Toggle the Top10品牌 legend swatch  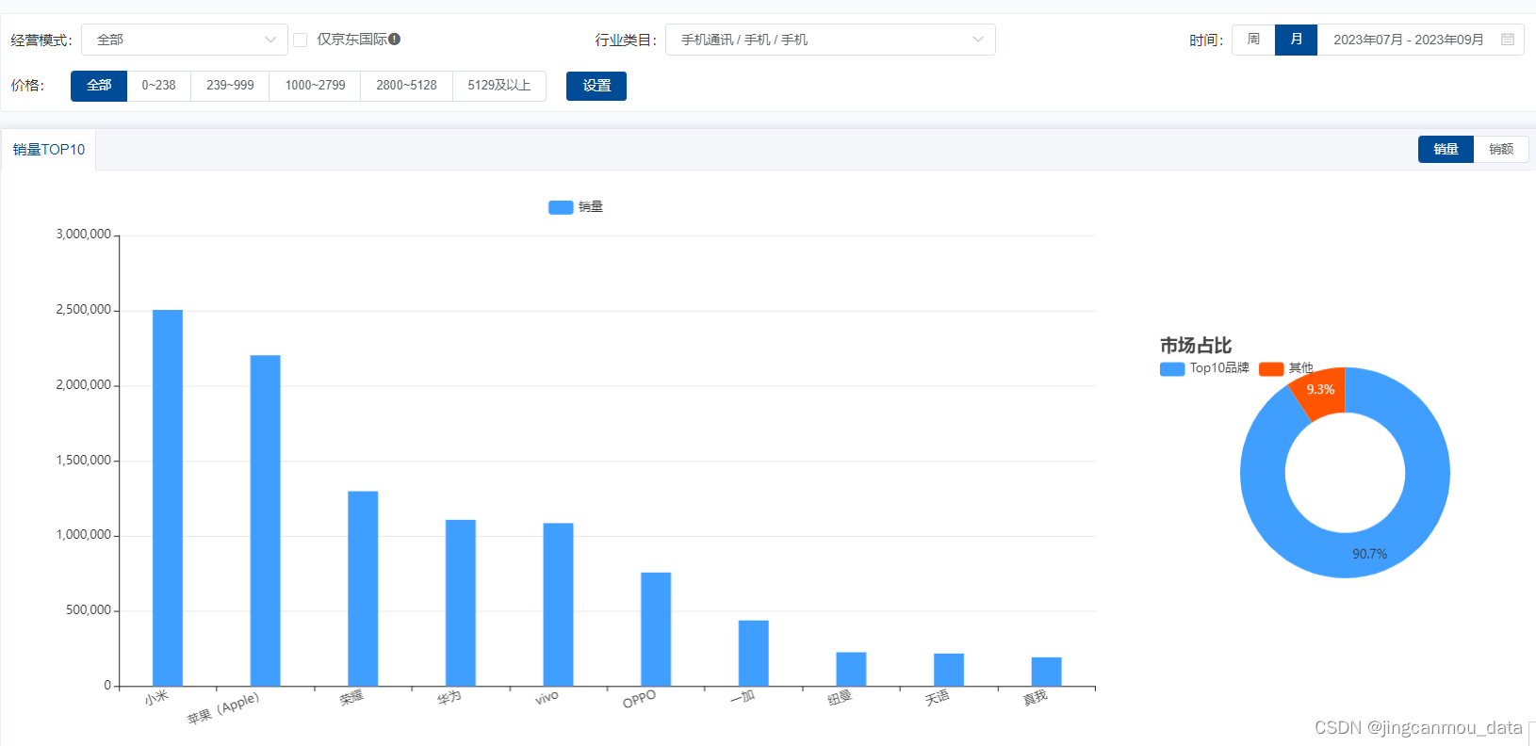pyautogui.click(x=1172, y=369)
